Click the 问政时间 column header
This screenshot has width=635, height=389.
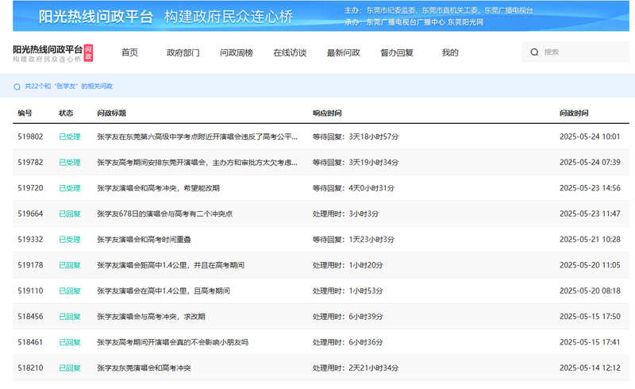tap(574, 113)
